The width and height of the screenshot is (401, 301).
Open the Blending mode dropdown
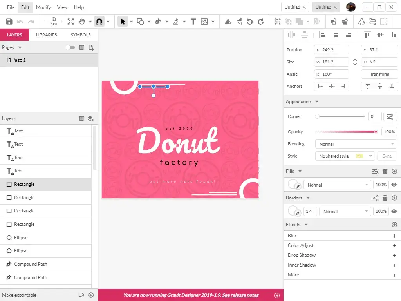[x=356, y=144]
